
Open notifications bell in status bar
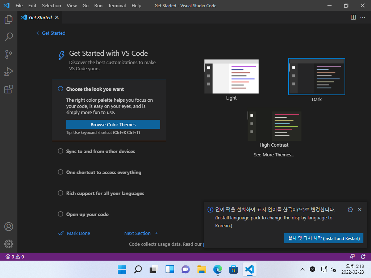click(x=363, y=257)
